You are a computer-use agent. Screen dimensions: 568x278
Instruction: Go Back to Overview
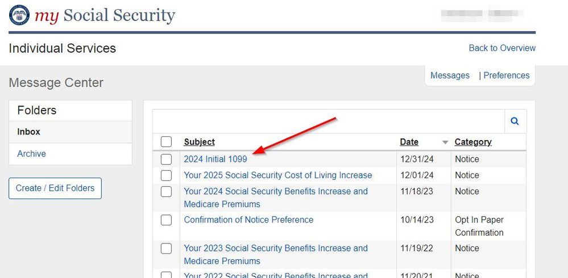pos(502,48)
